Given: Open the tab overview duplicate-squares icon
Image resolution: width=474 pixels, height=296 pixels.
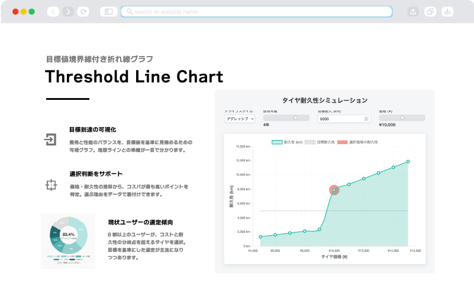Looking at the screenshot, I should pos(430,12).
